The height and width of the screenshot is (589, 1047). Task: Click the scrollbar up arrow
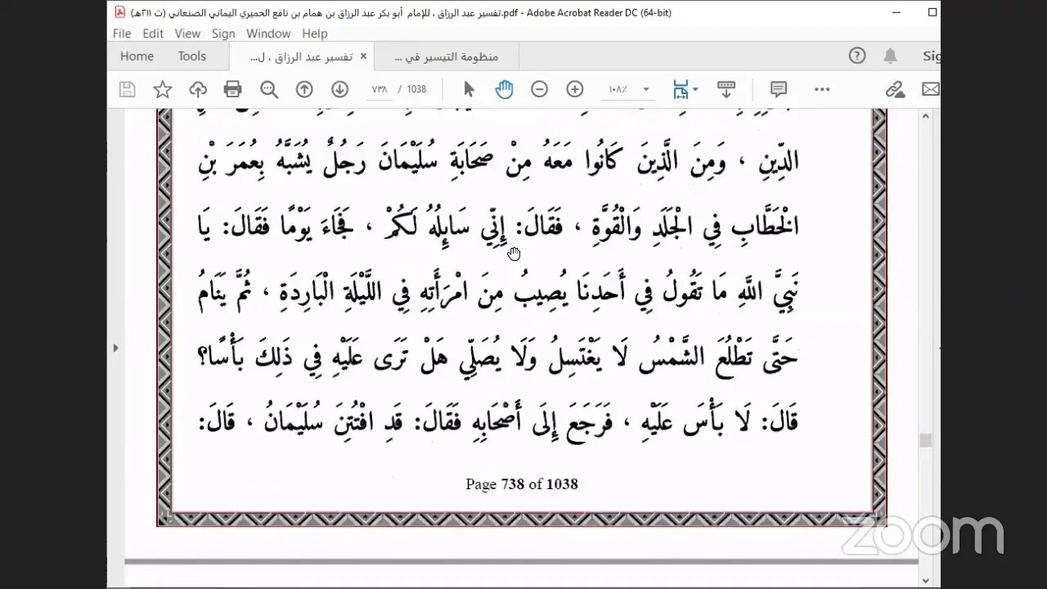(x=925, y=115)
